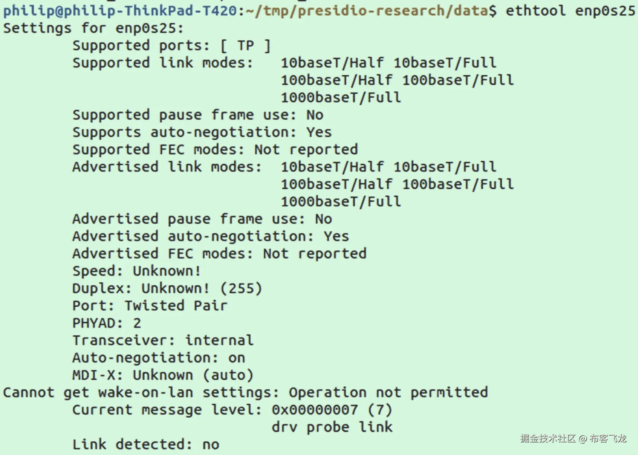
Task: Click '100baseT/Half' under Advertised link modes
Action: pos(336,184)
